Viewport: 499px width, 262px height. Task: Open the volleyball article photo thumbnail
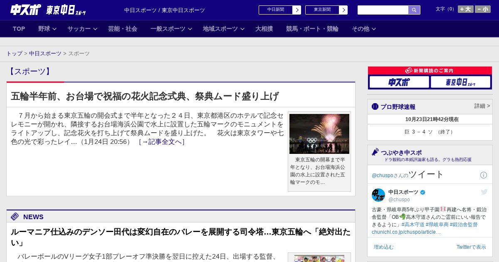[319, 259]
